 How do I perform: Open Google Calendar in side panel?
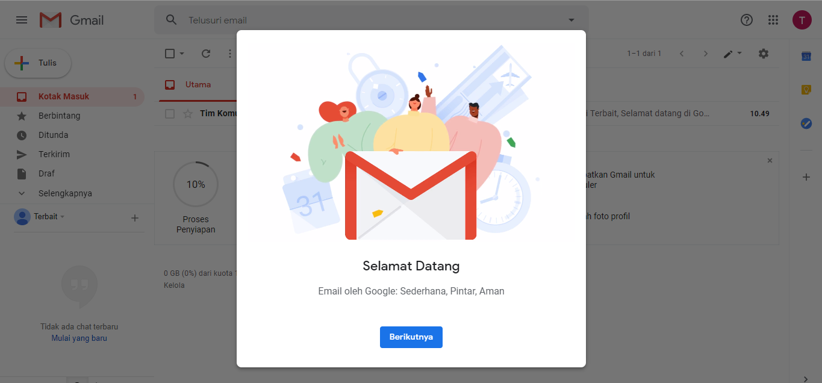click(806, 56)
